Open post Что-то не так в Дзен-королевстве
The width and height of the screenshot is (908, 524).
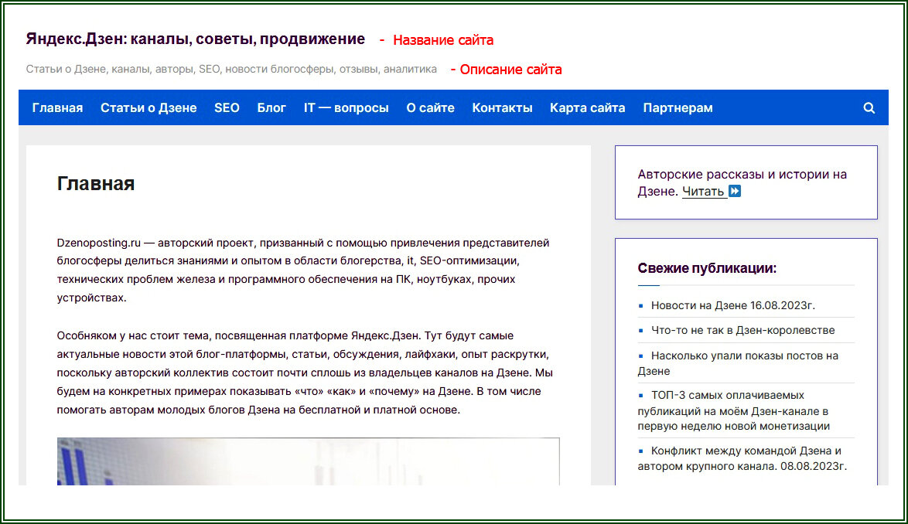click(743, 330)
